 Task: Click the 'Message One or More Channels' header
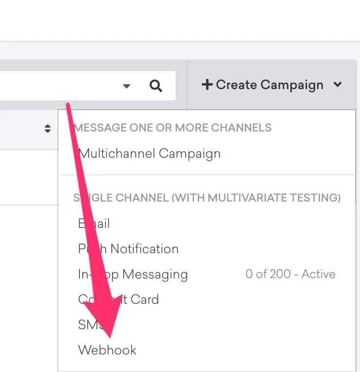pos(173,128)
